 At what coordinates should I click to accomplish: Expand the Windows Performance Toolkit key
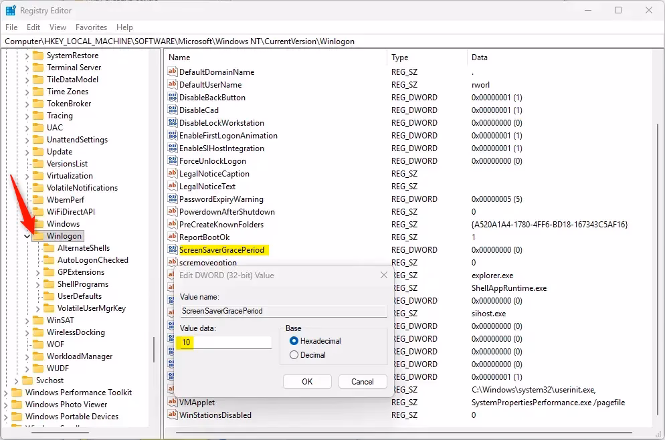7,393
